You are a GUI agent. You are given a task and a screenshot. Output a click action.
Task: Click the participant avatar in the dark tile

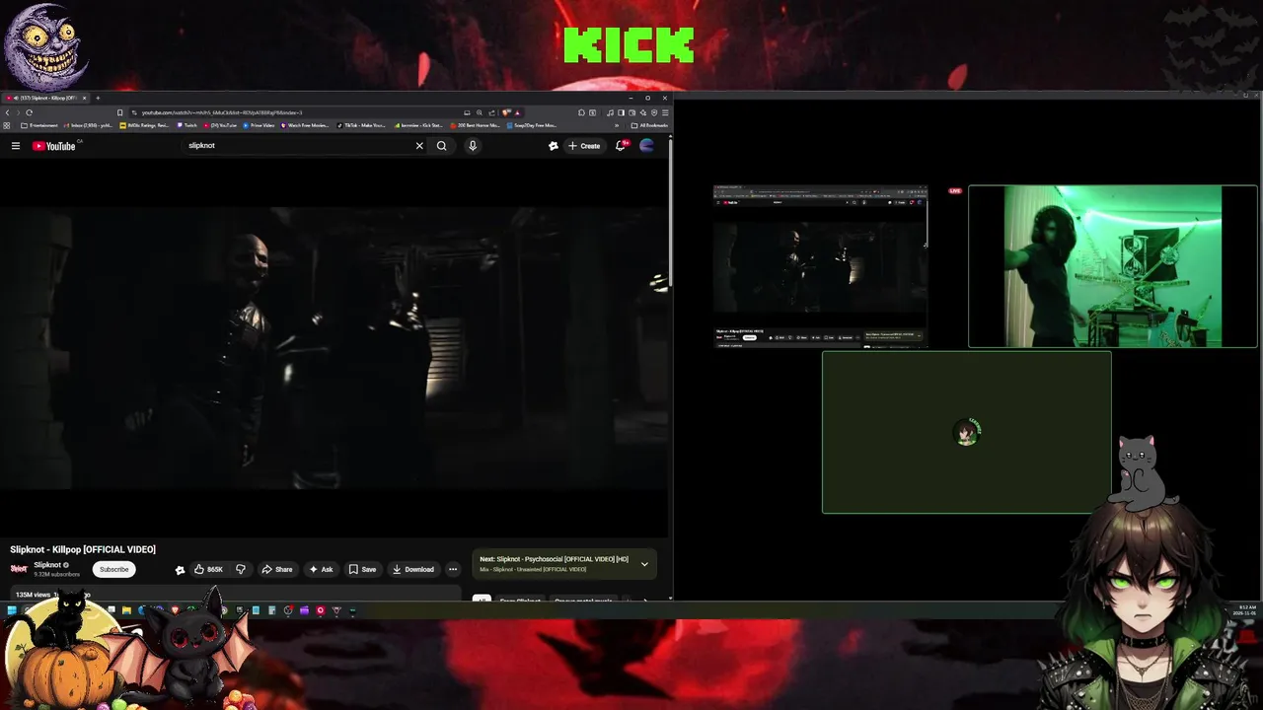[x=967, y=432]
